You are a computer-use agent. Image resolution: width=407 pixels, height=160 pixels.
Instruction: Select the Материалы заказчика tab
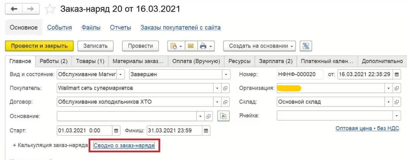click(138, 61)
